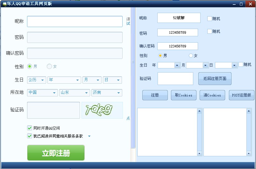Click the green 立即注册 button

56,153
